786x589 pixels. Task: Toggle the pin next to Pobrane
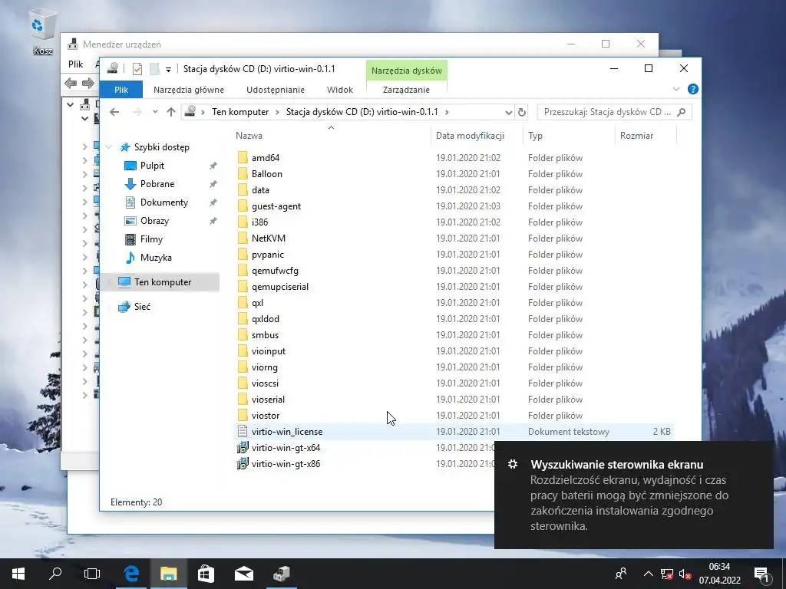click(x=213, y=184)
